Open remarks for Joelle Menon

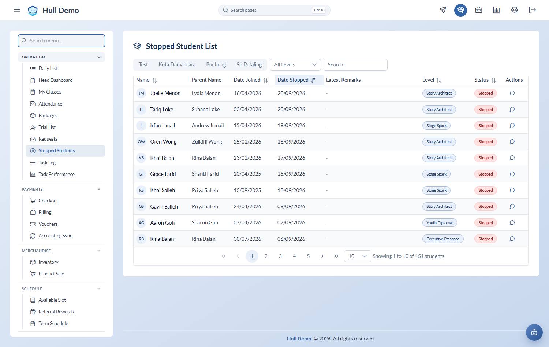512,93
